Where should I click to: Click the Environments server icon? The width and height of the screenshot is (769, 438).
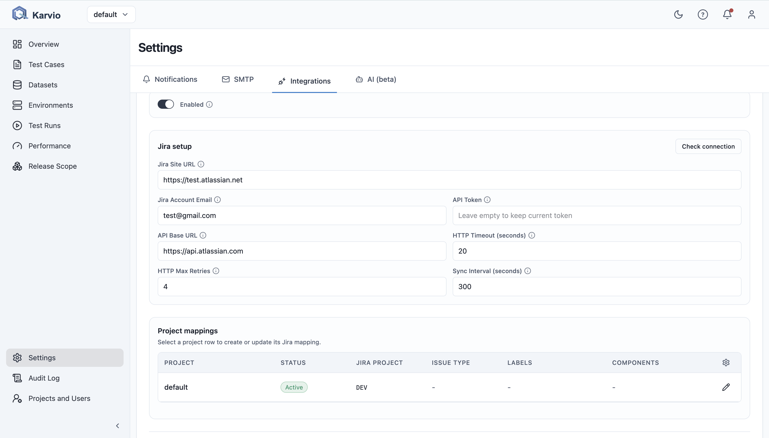(x=17, y=105)
